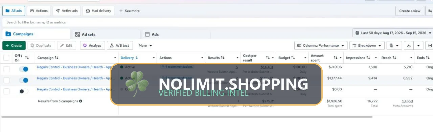This screenshot has width=433, height=132.
Task: Turn off the campaign that spent $1,177.44
Action: click(x=23, y=80)
